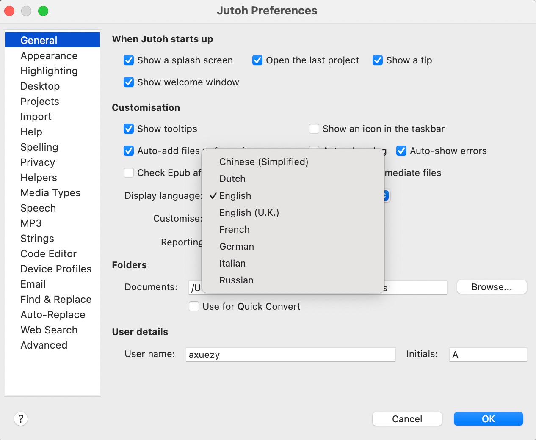
Task: Click the help question mark button
Action: pyautogui.click(x=21, y=419)
